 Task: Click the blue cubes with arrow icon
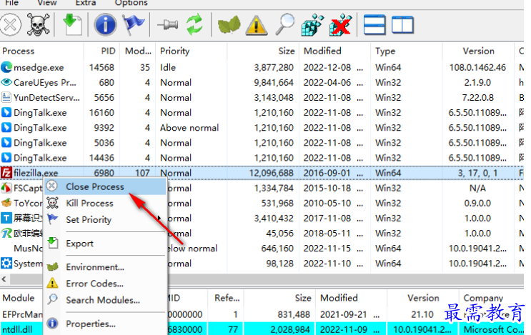point(312,25)
